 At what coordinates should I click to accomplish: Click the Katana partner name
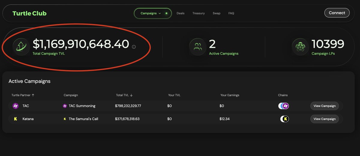coord(28,119)
